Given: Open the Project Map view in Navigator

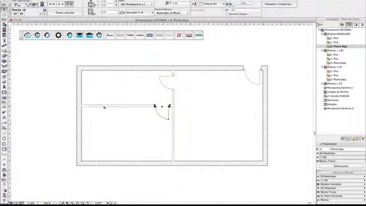Looking at the screenshot, I should pyautogui.click(x=342, y=25).
